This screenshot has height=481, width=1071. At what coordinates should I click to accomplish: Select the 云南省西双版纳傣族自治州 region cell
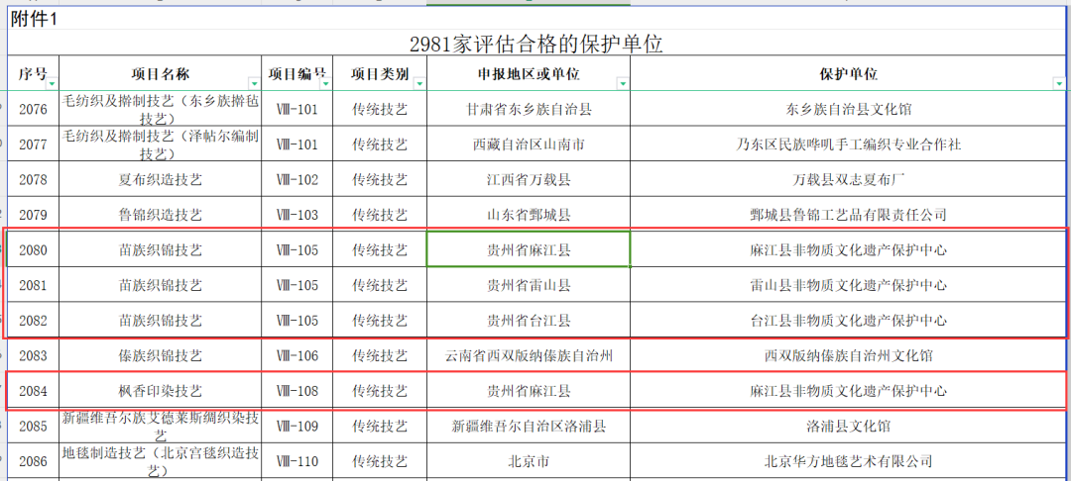click(529, 355)
